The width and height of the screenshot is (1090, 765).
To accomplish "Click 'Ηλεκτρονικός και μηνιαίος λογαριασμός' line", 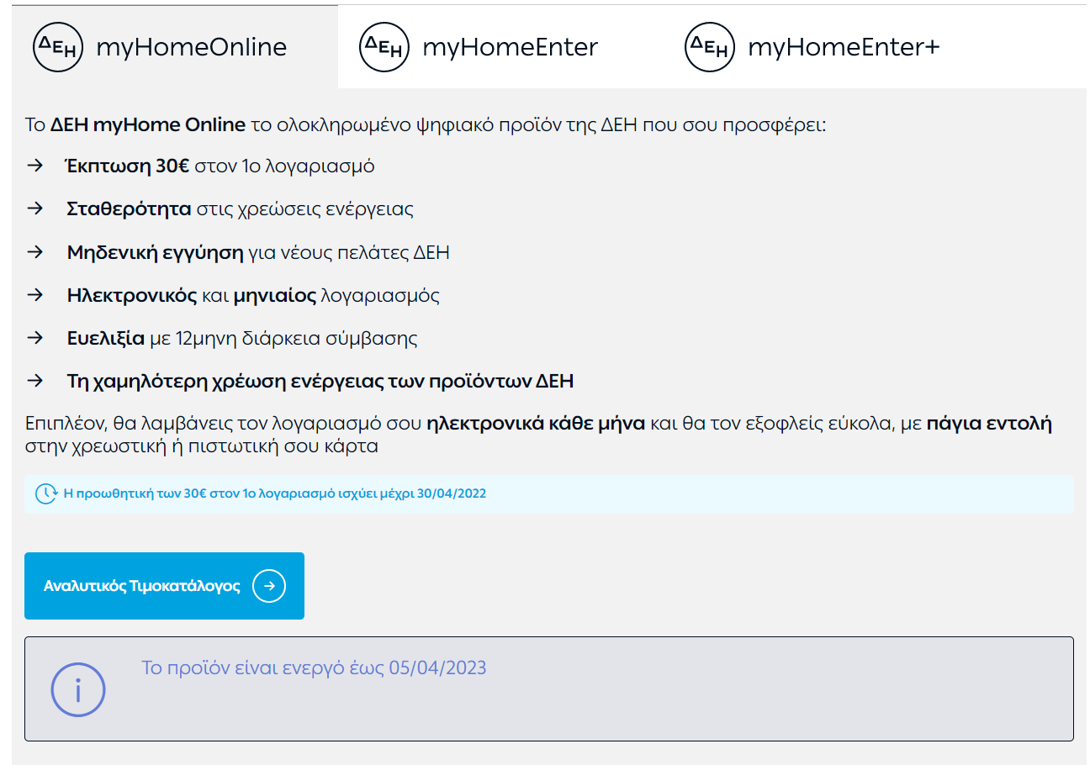I will pyautogui.click(x=253, y=295).
